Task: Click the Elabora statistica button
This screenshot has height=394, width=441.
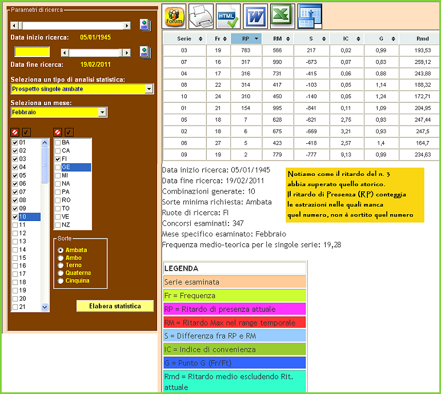Action: pos(115,306)
